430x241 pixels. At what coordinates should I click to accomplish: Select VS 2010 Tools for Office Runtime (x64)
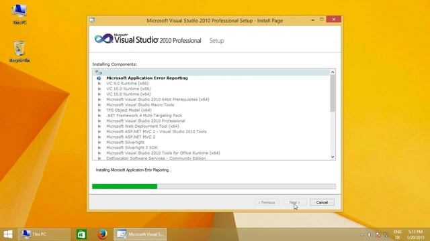[163, 153]
